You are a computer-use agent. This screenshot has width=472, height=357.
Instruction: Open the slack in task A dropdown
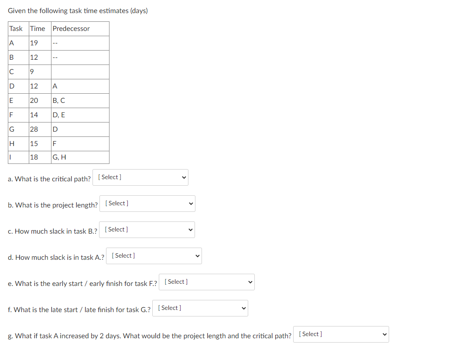coord(154,255)
